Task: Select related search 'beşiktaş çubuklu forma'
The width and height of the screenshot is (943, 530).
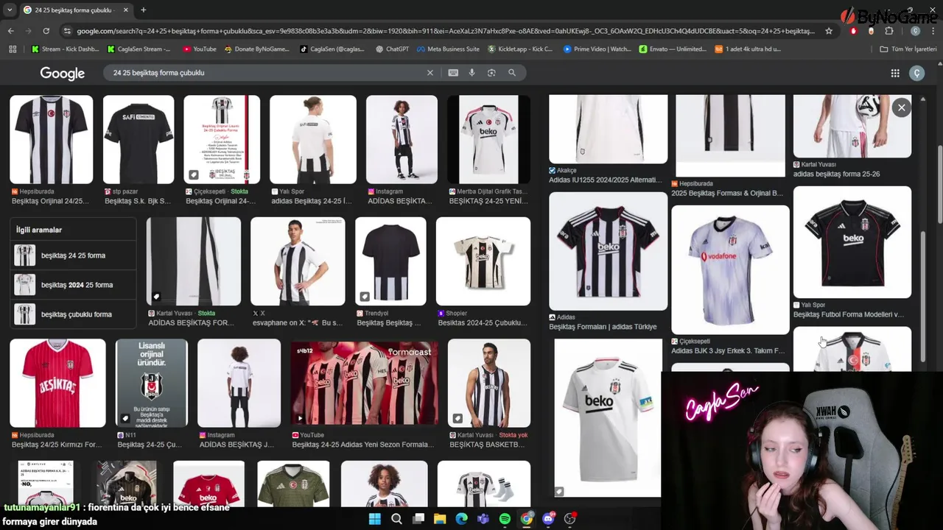Action: point(73,314)
